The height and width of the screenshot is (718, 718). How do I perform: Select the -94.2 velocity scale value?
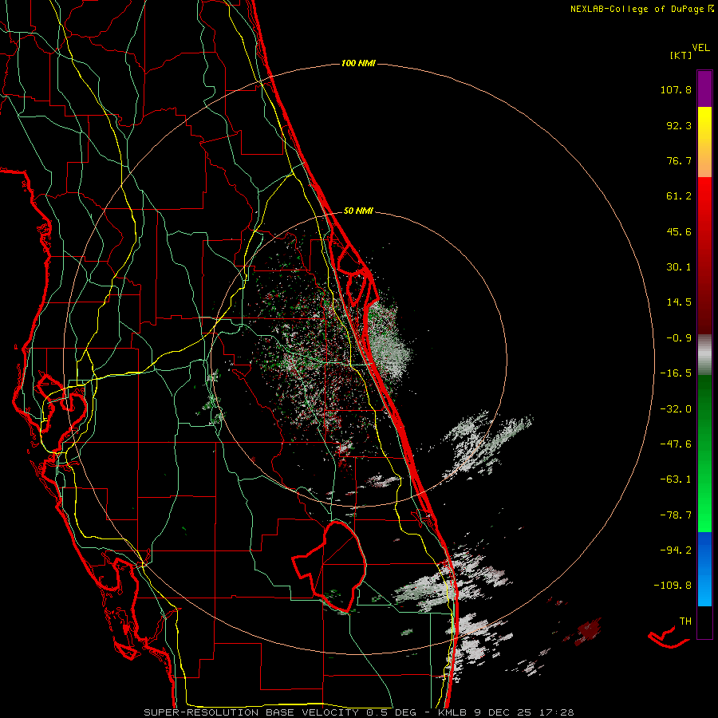[x=676, y=550]
